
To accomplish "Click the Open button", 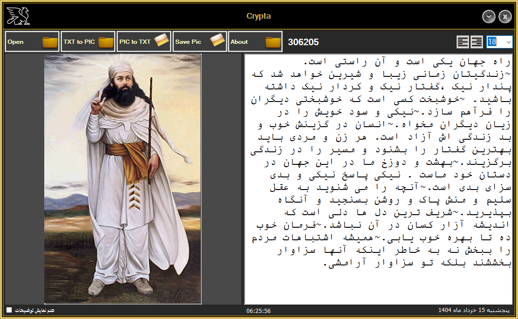I will 32,41.
